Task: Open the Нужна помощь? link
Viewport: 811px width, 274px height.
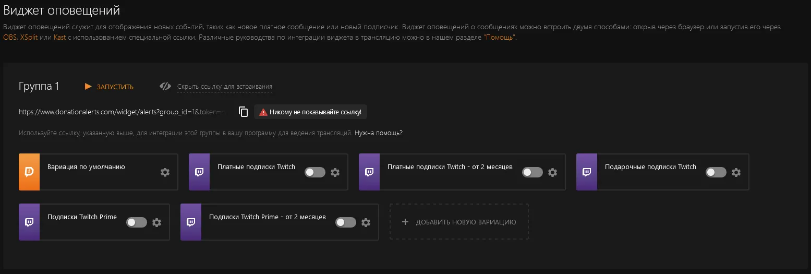Action: [379, 133]
